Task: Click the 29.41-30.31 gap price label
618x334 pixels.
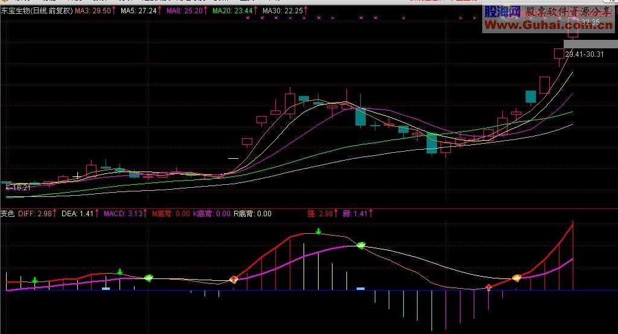Action: point(584,54)
